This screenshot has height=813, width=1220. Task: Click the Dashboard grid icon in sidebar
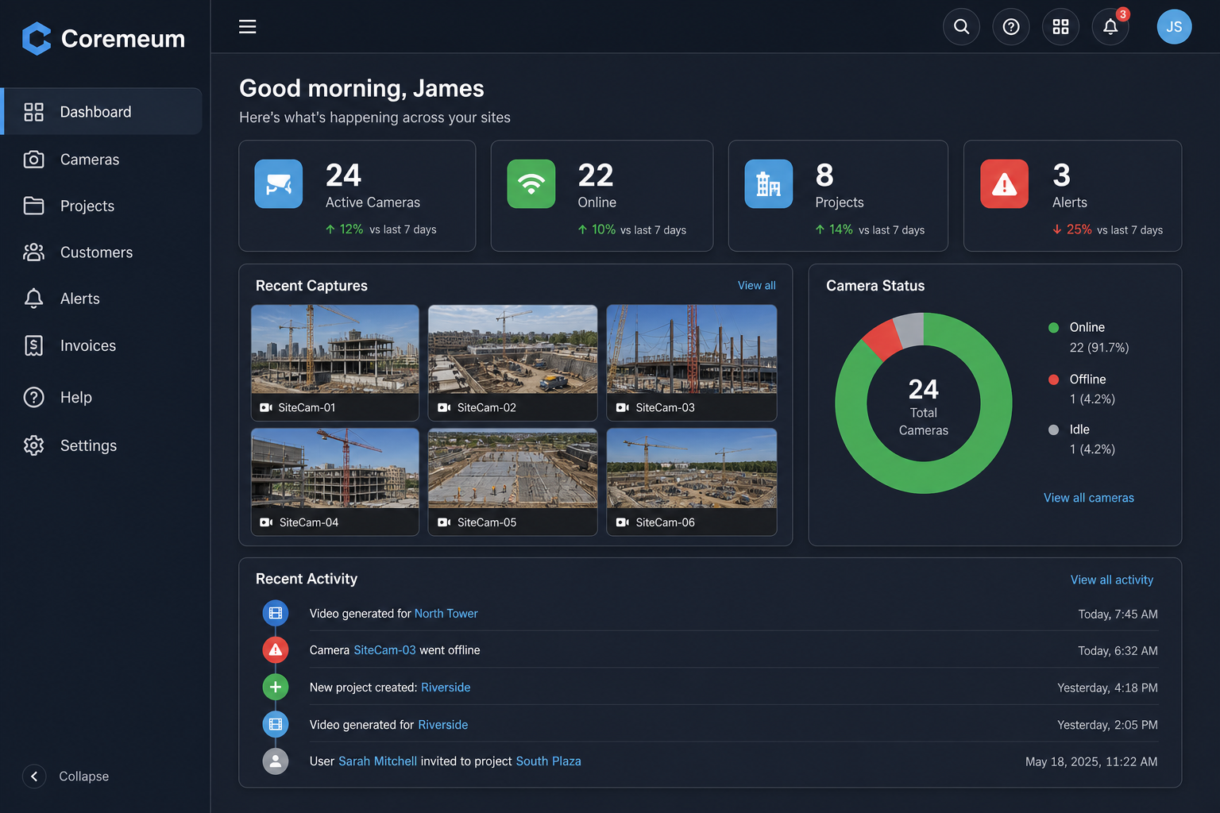coord(33,112)
